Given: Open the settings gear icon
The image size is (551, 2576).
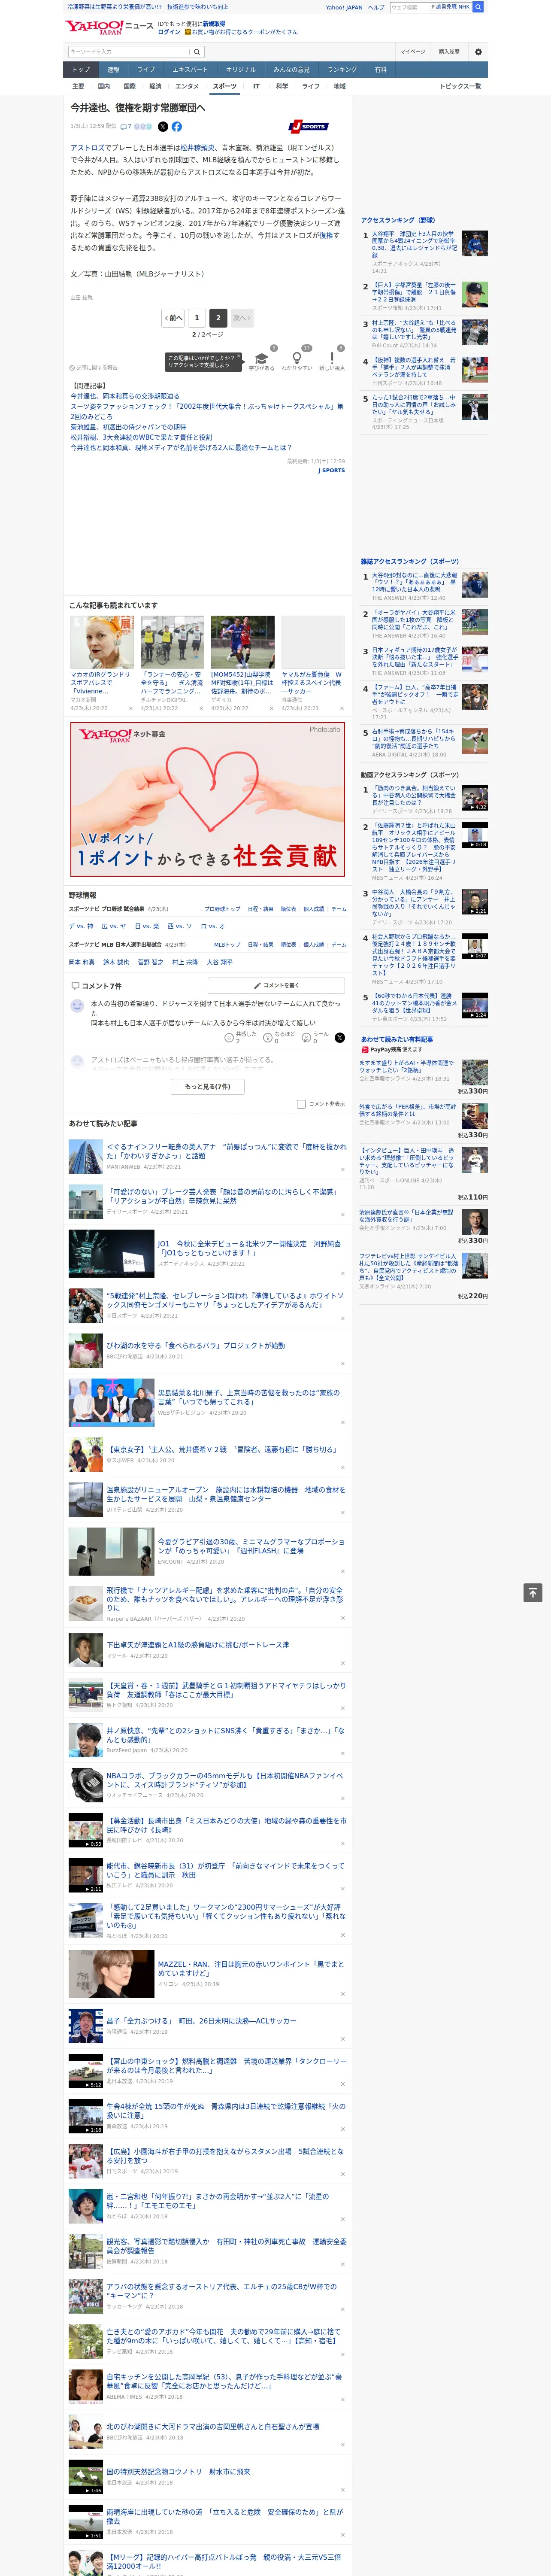Looking at the screenshot, I should click(478, 52).
